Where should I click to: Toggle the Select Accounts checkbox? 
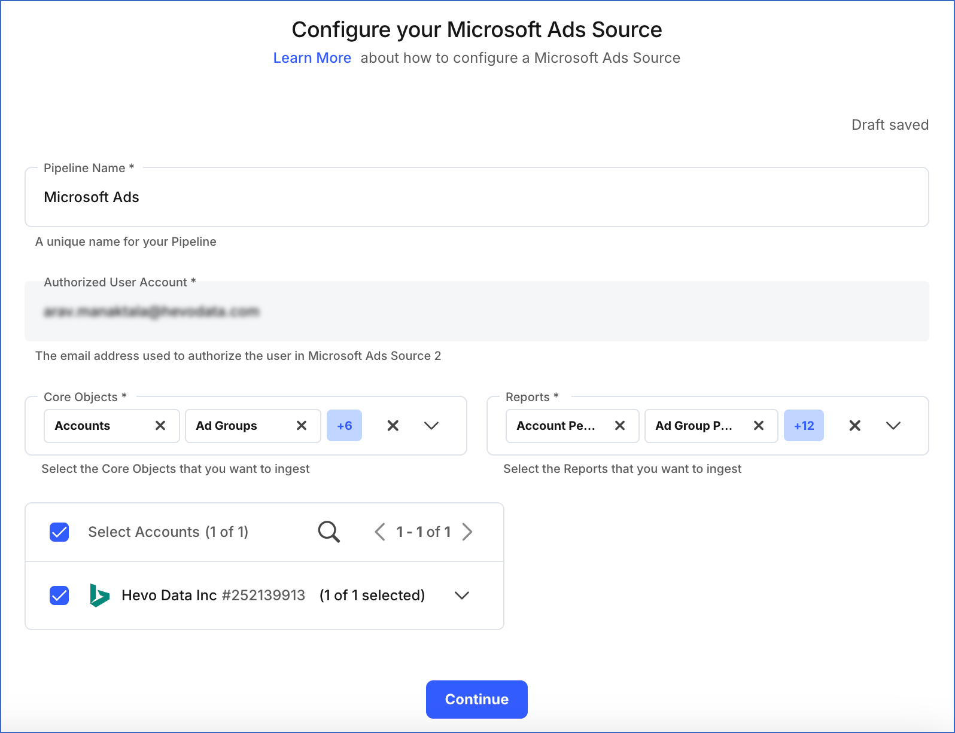59,532
